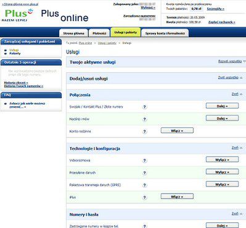Viewport: 246px width, 228px height.
Task: Click the iPlus row label
Action: (x=73, y=197)
